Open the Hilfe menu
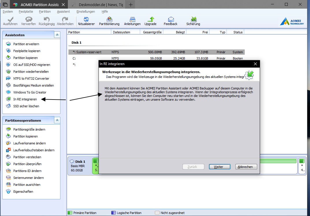Viewport: 310px width, 216px height. [105, 12]
